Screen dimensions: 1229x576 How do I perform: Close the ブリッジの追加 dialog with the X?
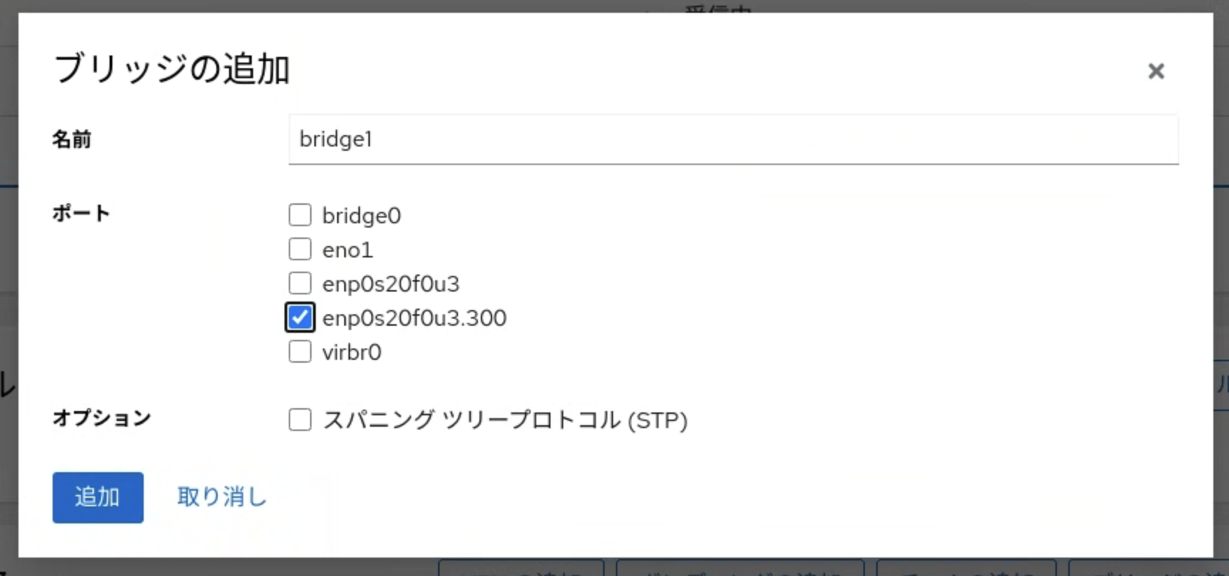[x=1155, y=71]
